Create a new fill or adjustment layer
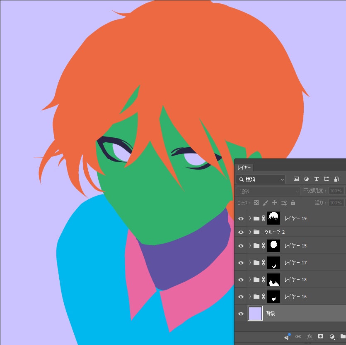 pyautogui.click(x=332, y=336)
